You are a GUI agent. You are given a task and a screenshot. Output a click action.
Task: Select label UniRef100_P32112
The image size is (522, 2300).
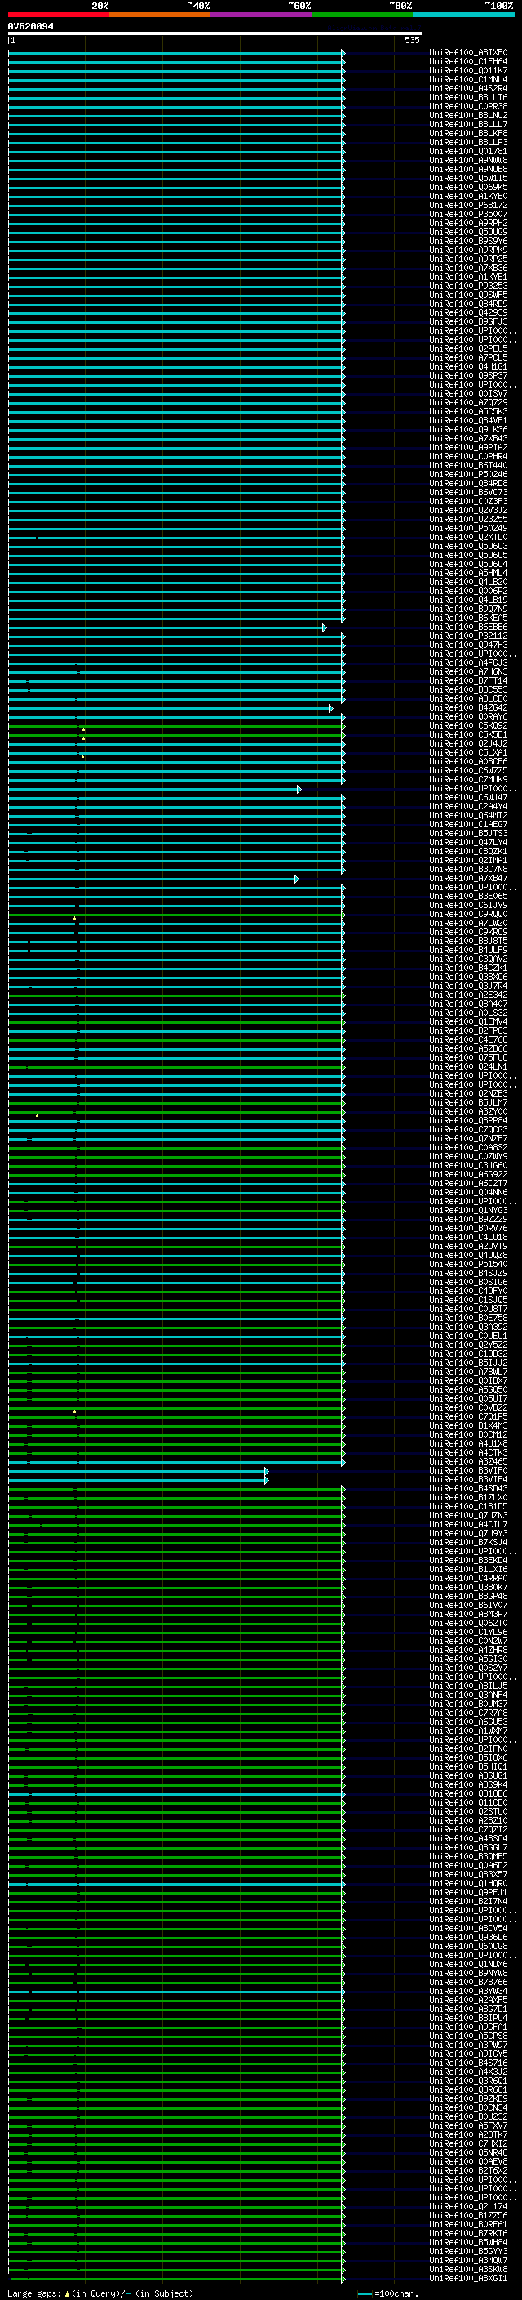[x=468, y=636]
